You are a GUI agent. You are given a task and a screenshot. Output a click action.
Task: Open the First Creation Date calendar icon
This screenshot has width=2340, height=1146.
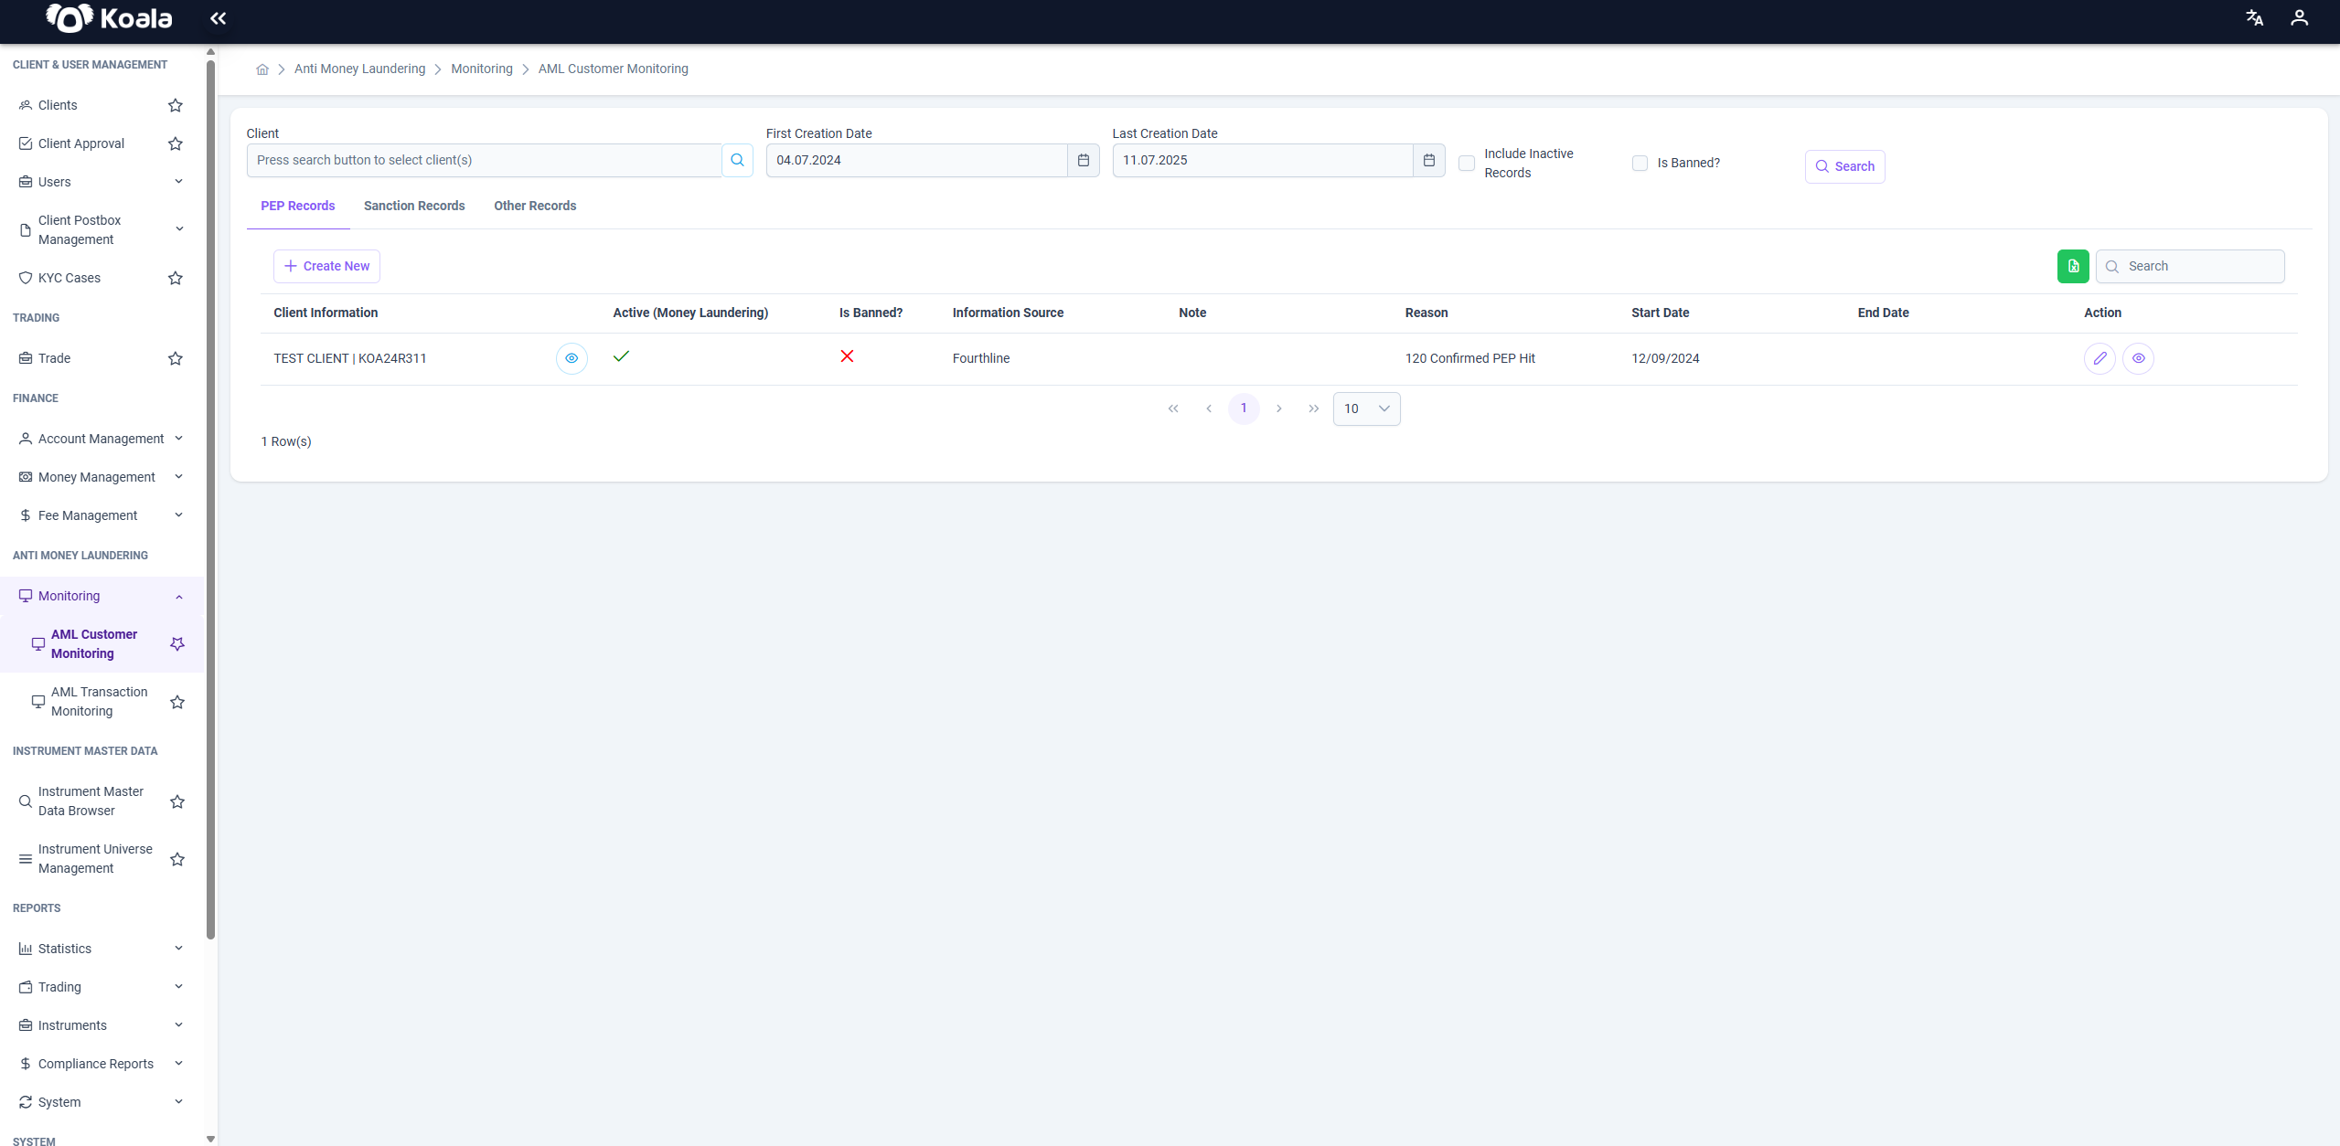tap(1084, 160)
